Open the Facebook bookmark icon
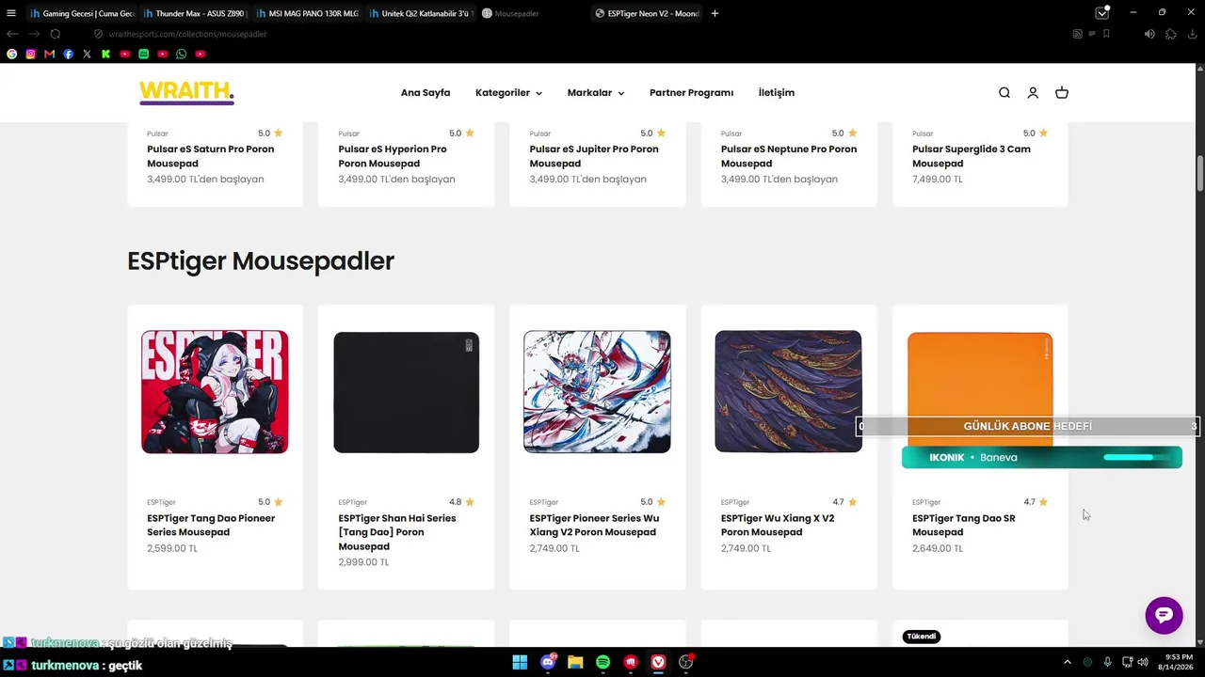Screen dimensions: 1205x677 click(x=68, y=55)
